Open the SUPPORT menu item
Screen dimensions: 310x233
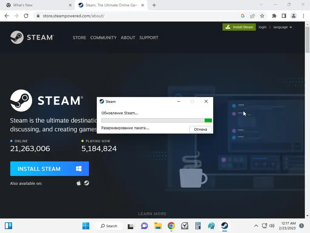click(x=149, y=38)
